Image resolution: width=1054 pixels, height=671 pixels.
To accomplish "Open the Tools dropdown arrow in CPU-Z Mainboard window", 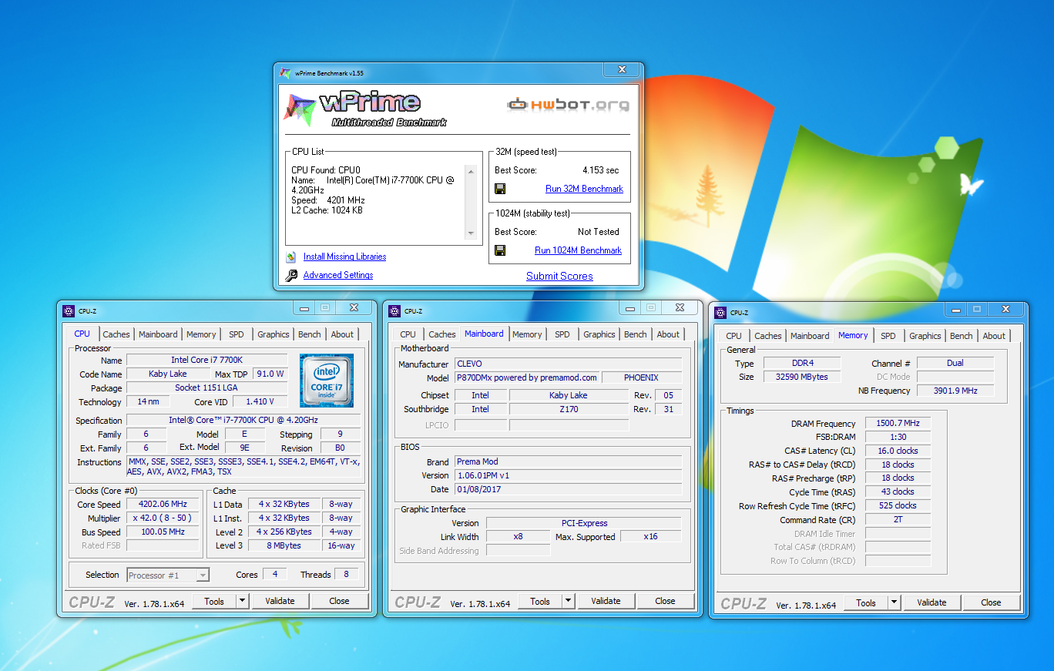I will (568, 601).
